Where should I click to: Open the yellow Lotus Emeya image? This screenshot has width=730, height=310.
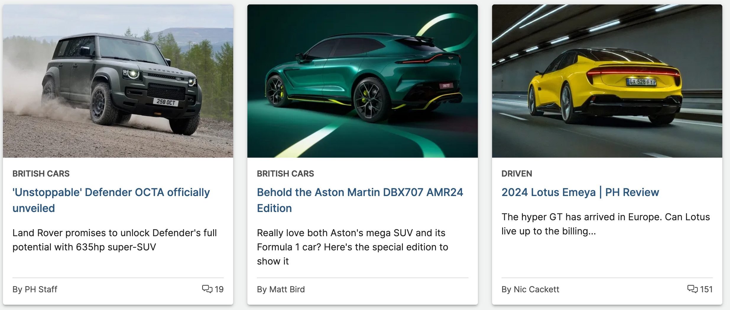tap(607, 81)
